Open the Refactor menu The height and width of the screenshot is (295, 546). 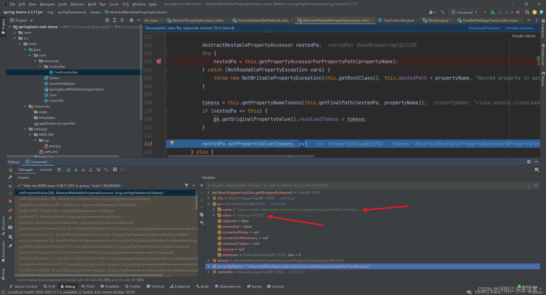coord(77,4)
